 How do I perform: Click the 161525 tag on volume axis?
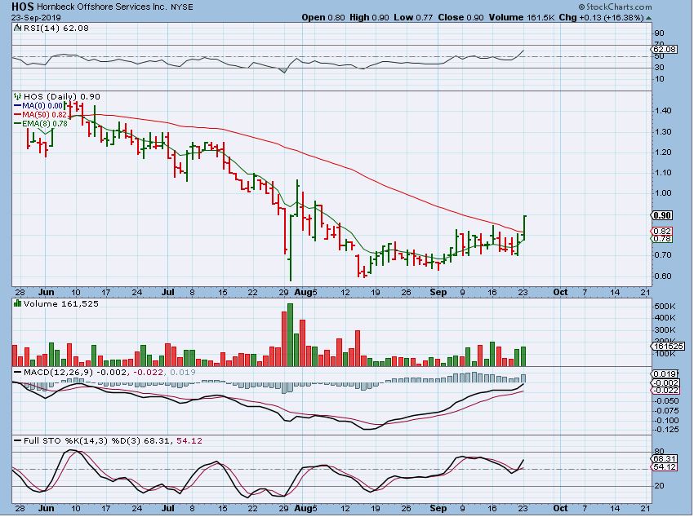pos(669,347)
